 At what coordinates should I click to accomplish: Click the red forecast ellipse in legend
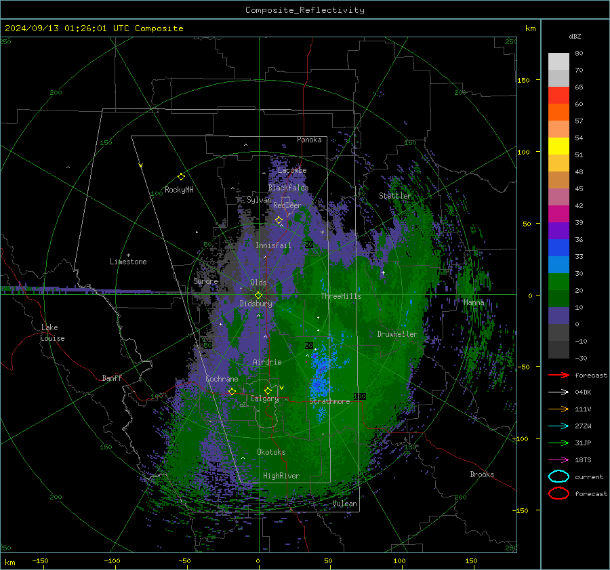click(x=558, y=493)
